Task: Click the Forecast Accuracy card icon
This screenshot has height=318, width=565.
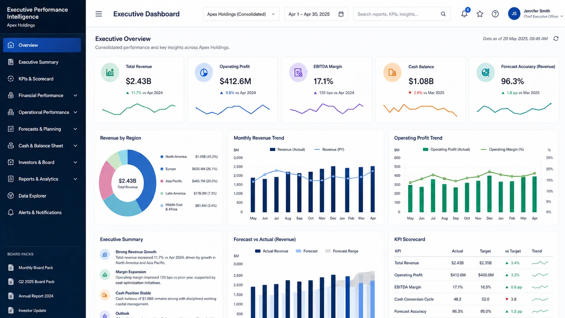Action: [x=486, y=72]
